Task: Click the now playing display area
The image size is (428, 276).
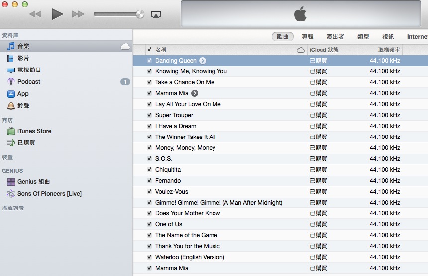Action: (301, 13)
